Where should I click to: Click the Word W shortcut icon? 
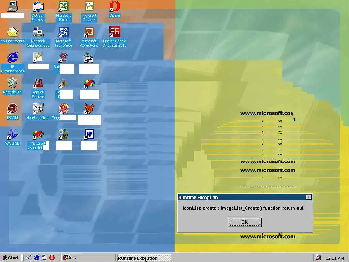pos(89,134)
